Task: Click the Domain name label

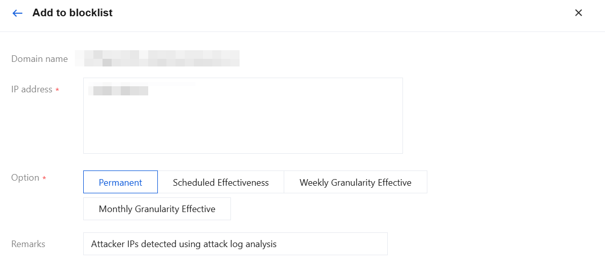Action: (x=40, y=59)
